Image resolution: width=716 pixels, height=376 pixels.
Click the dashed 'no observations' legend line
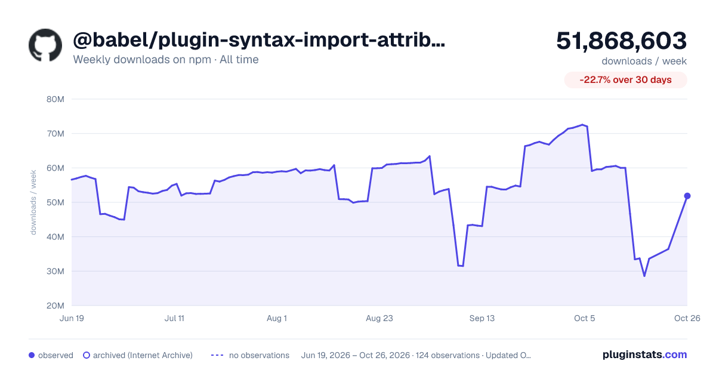tap(217, 355)
